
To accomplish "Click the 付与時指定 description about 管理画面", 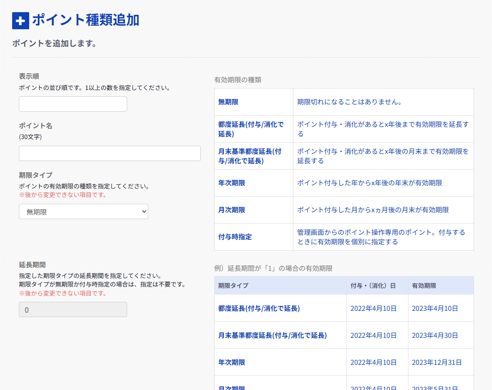I will pyautogui.click(x=381, y=237).
